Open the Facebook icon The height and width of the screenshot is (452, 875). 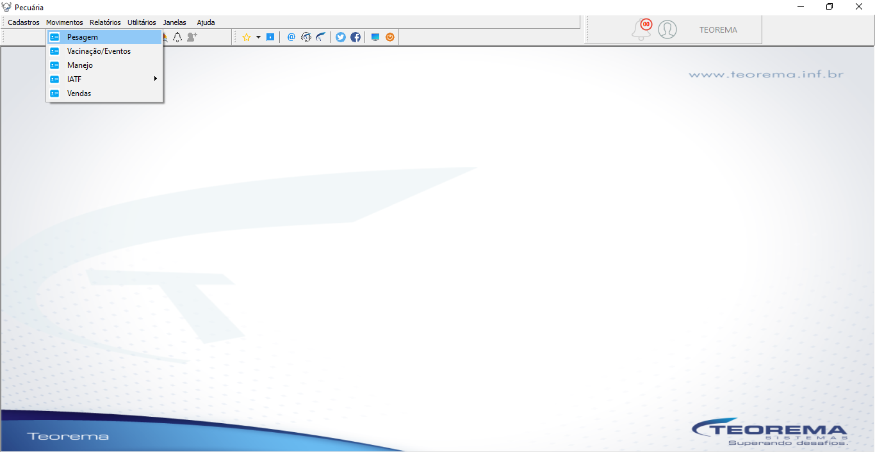click(356, 37)
